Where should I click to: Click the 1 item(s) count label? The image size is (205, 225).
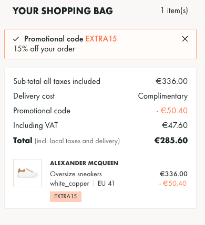click(175, 10)
